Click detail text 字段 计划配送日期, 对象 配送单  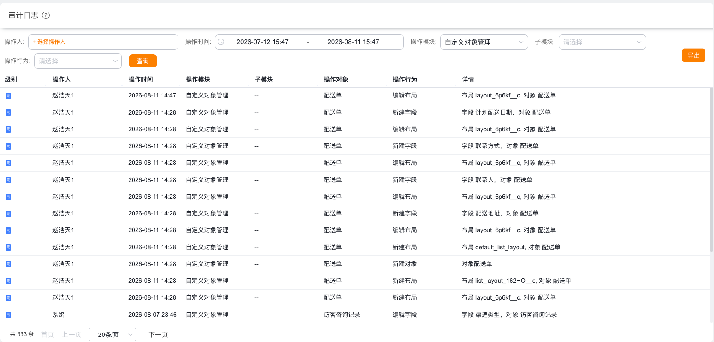(x=506, y=112)
